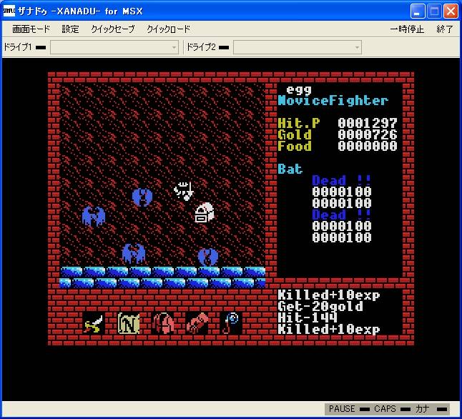
Task: Click the PAUSE status indicator
Action: pos(348,409)
